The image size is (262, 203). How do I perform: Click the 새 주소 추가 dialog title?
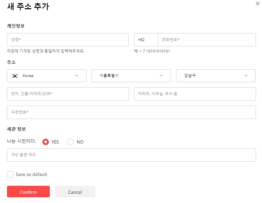28,7
